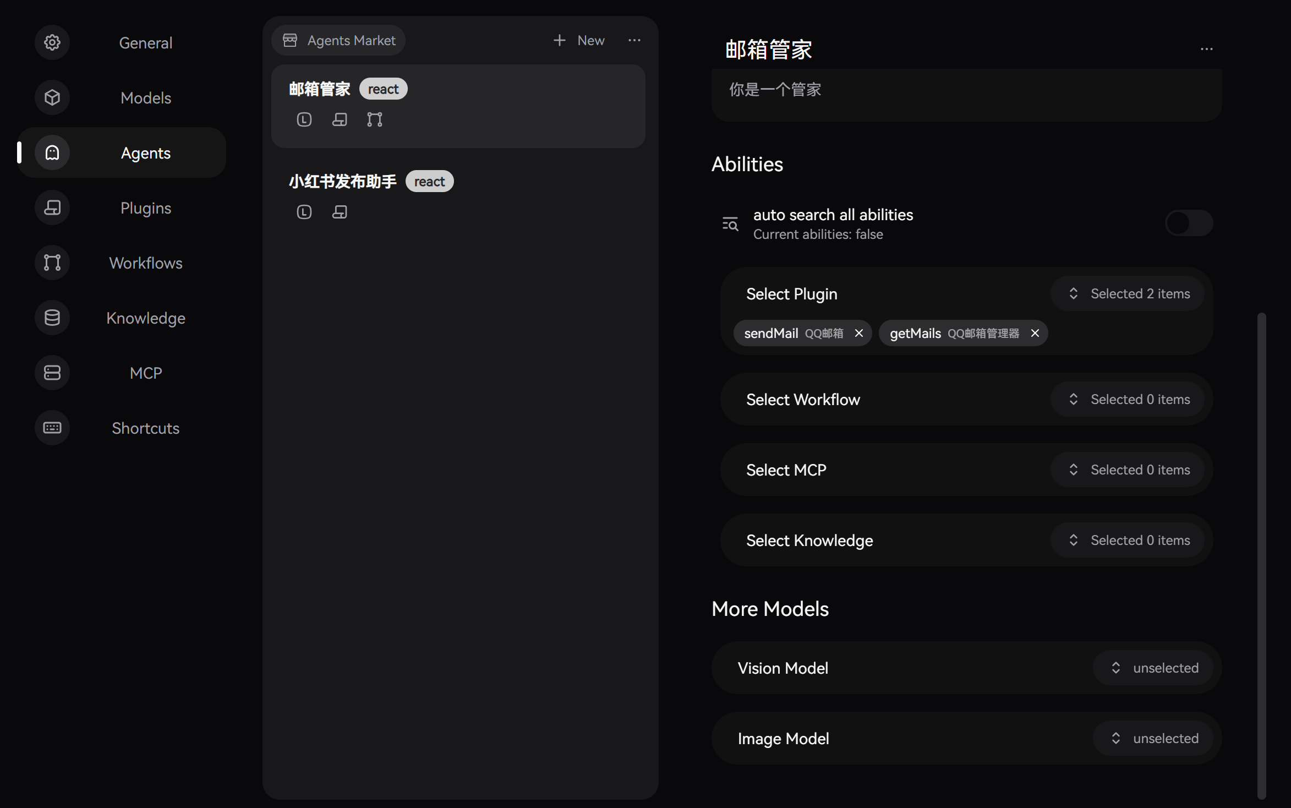
Task: Switch to Plugins section
Action: click(146, 208)
